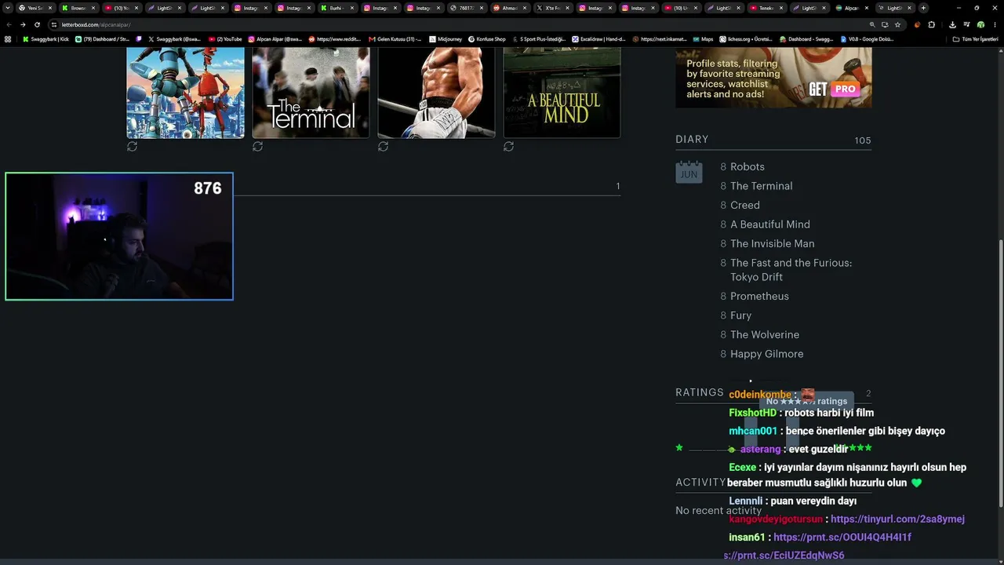Click the rewatch icon under the Robots poster

[x=132, y=147]
